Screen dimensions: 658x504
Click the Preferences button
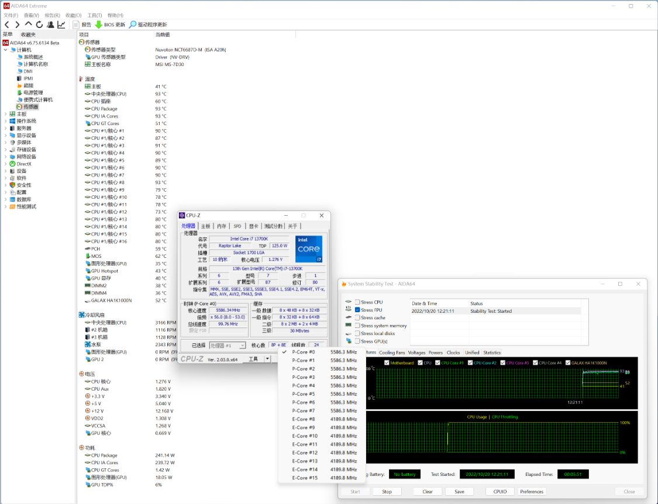[x=531, y=492]
